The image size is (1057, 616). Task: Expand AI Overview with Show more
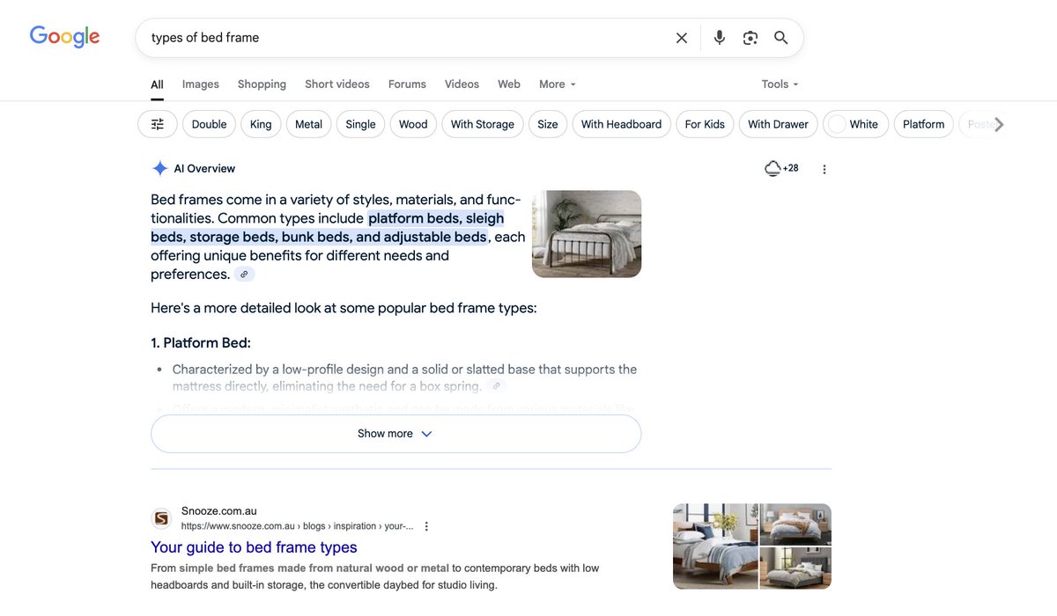pyautogui.click(x=395, y=434)
